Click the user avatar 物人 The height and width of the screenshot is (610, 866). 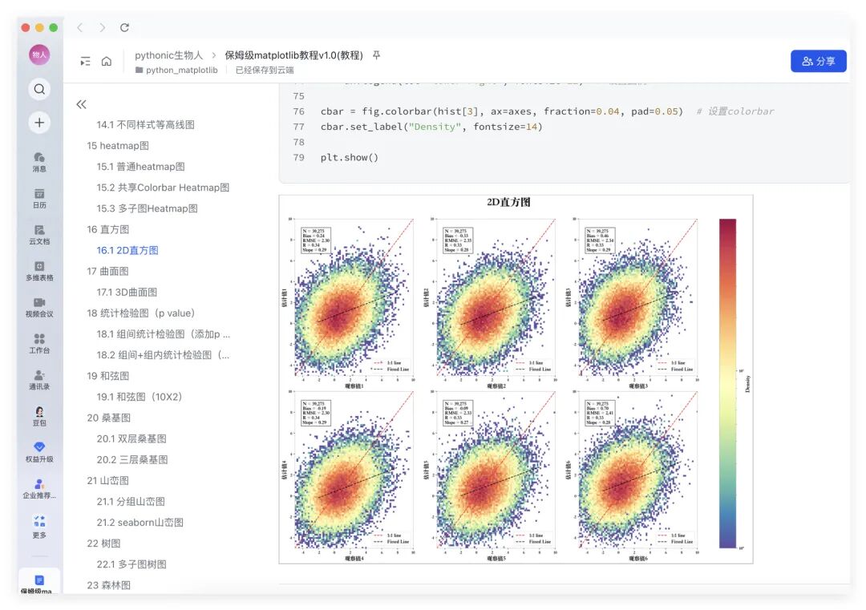click(39, 55)
